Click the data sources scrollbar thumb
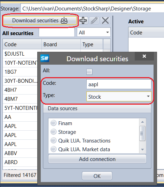164x187 pixels. 142,133
